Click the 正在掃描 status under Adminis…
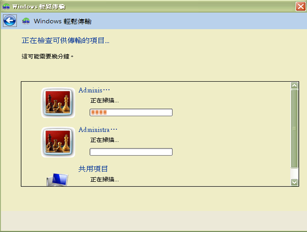This screenshot has height=232, width=307. [104, 101]
